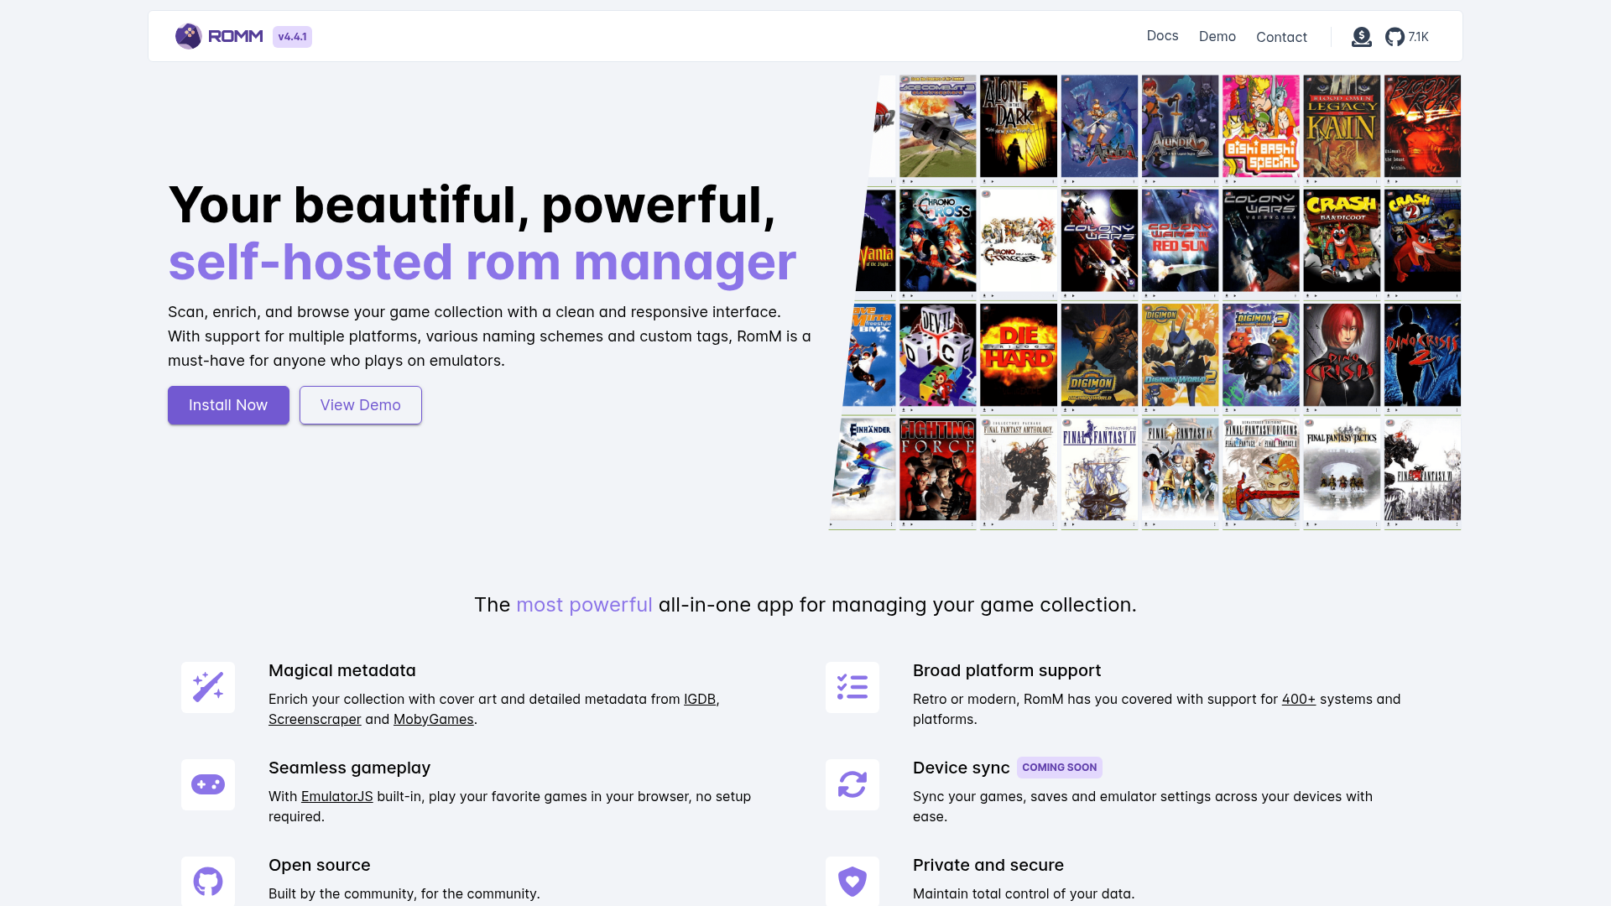Click the Broad platform support list icon
Screen dimensions: 1611x906
coord(852,687)
